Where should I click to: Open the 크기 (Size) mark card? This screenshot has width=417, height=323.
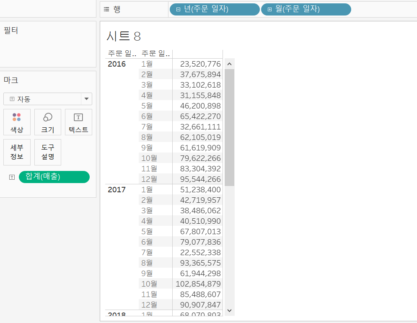tap(48, 122)
